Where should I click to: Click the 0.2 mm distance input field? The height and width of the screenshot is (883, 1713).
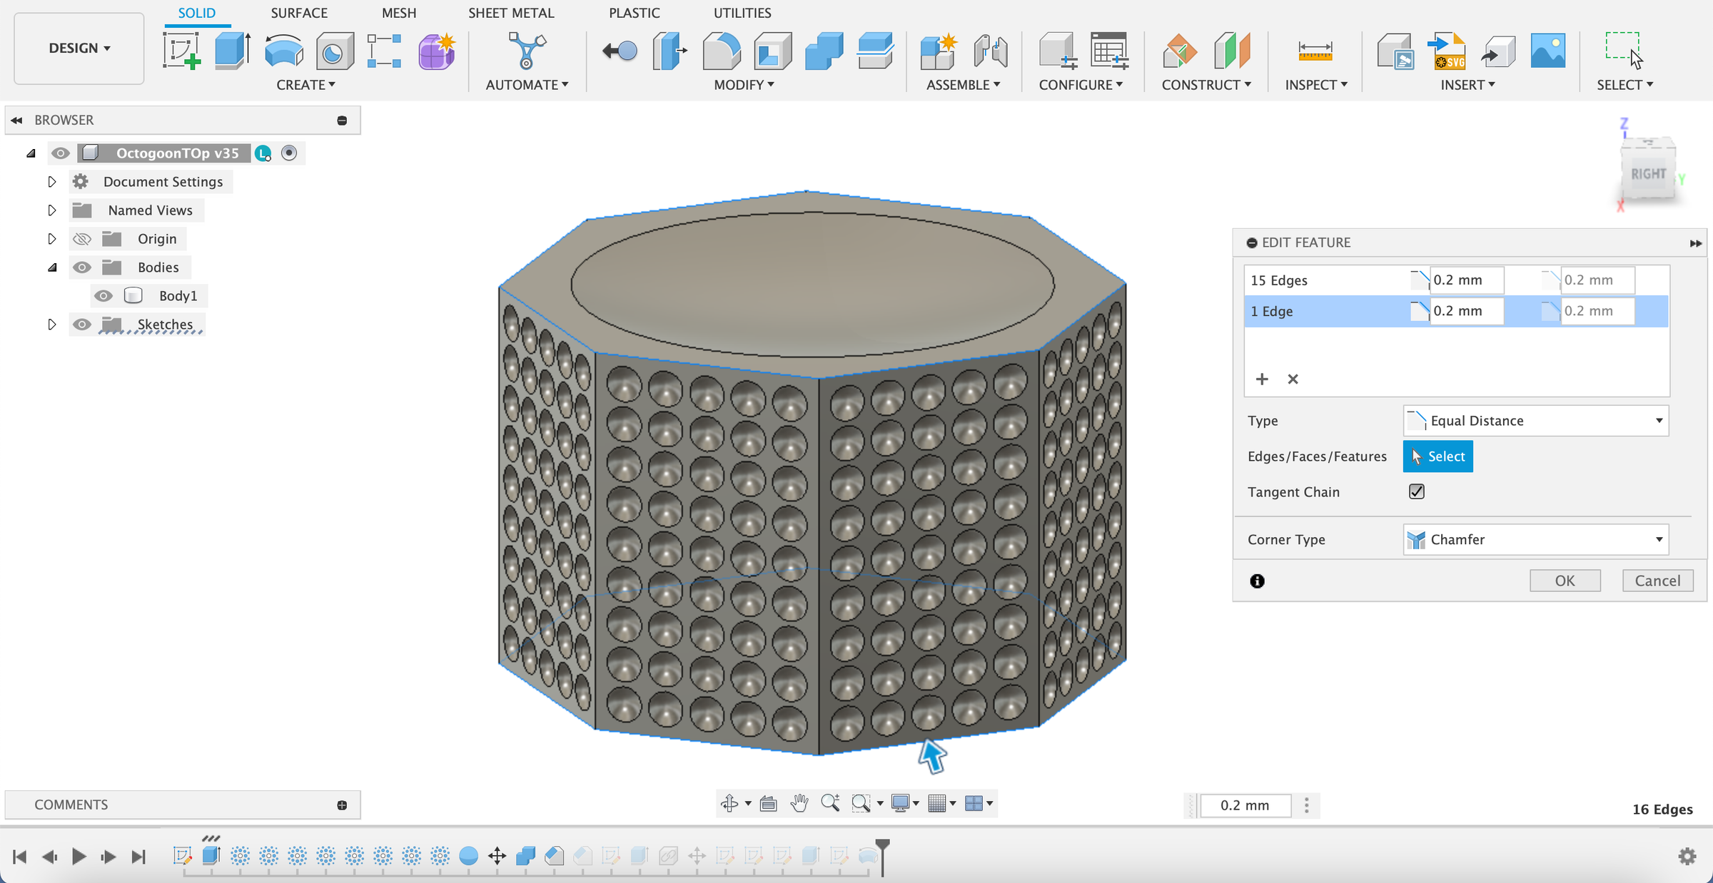1467,280
